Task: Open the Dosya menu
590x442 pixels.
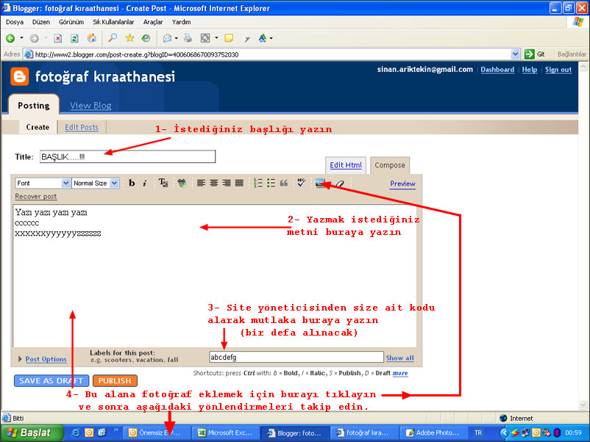Action: coord(15,22)
